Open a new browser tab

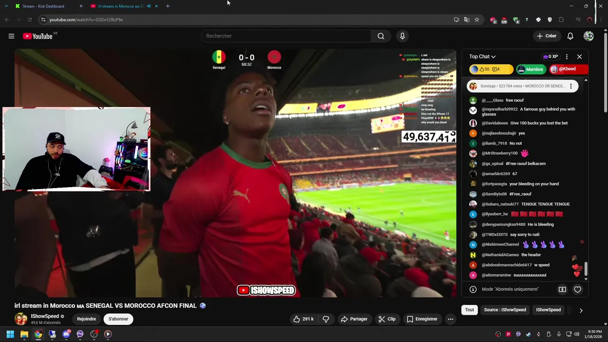click(x=168, y=6)
